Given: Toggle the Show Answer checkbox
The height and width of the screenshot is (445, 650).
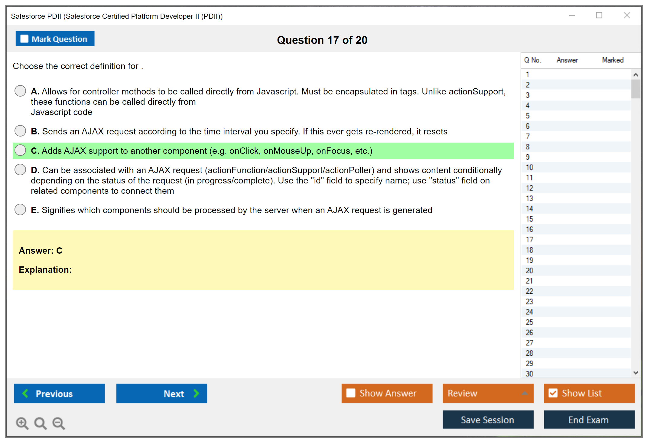Looking at the screenshot, I should pos(351,393).
